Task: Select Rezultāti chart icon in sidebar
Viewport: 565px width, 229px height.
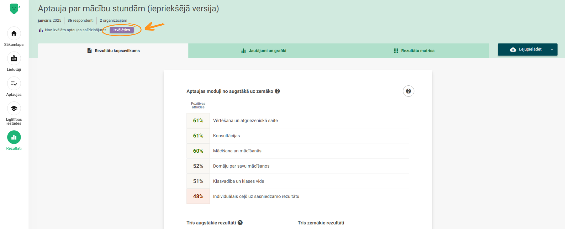Action: pyautogui.click(x=14, y=137)
